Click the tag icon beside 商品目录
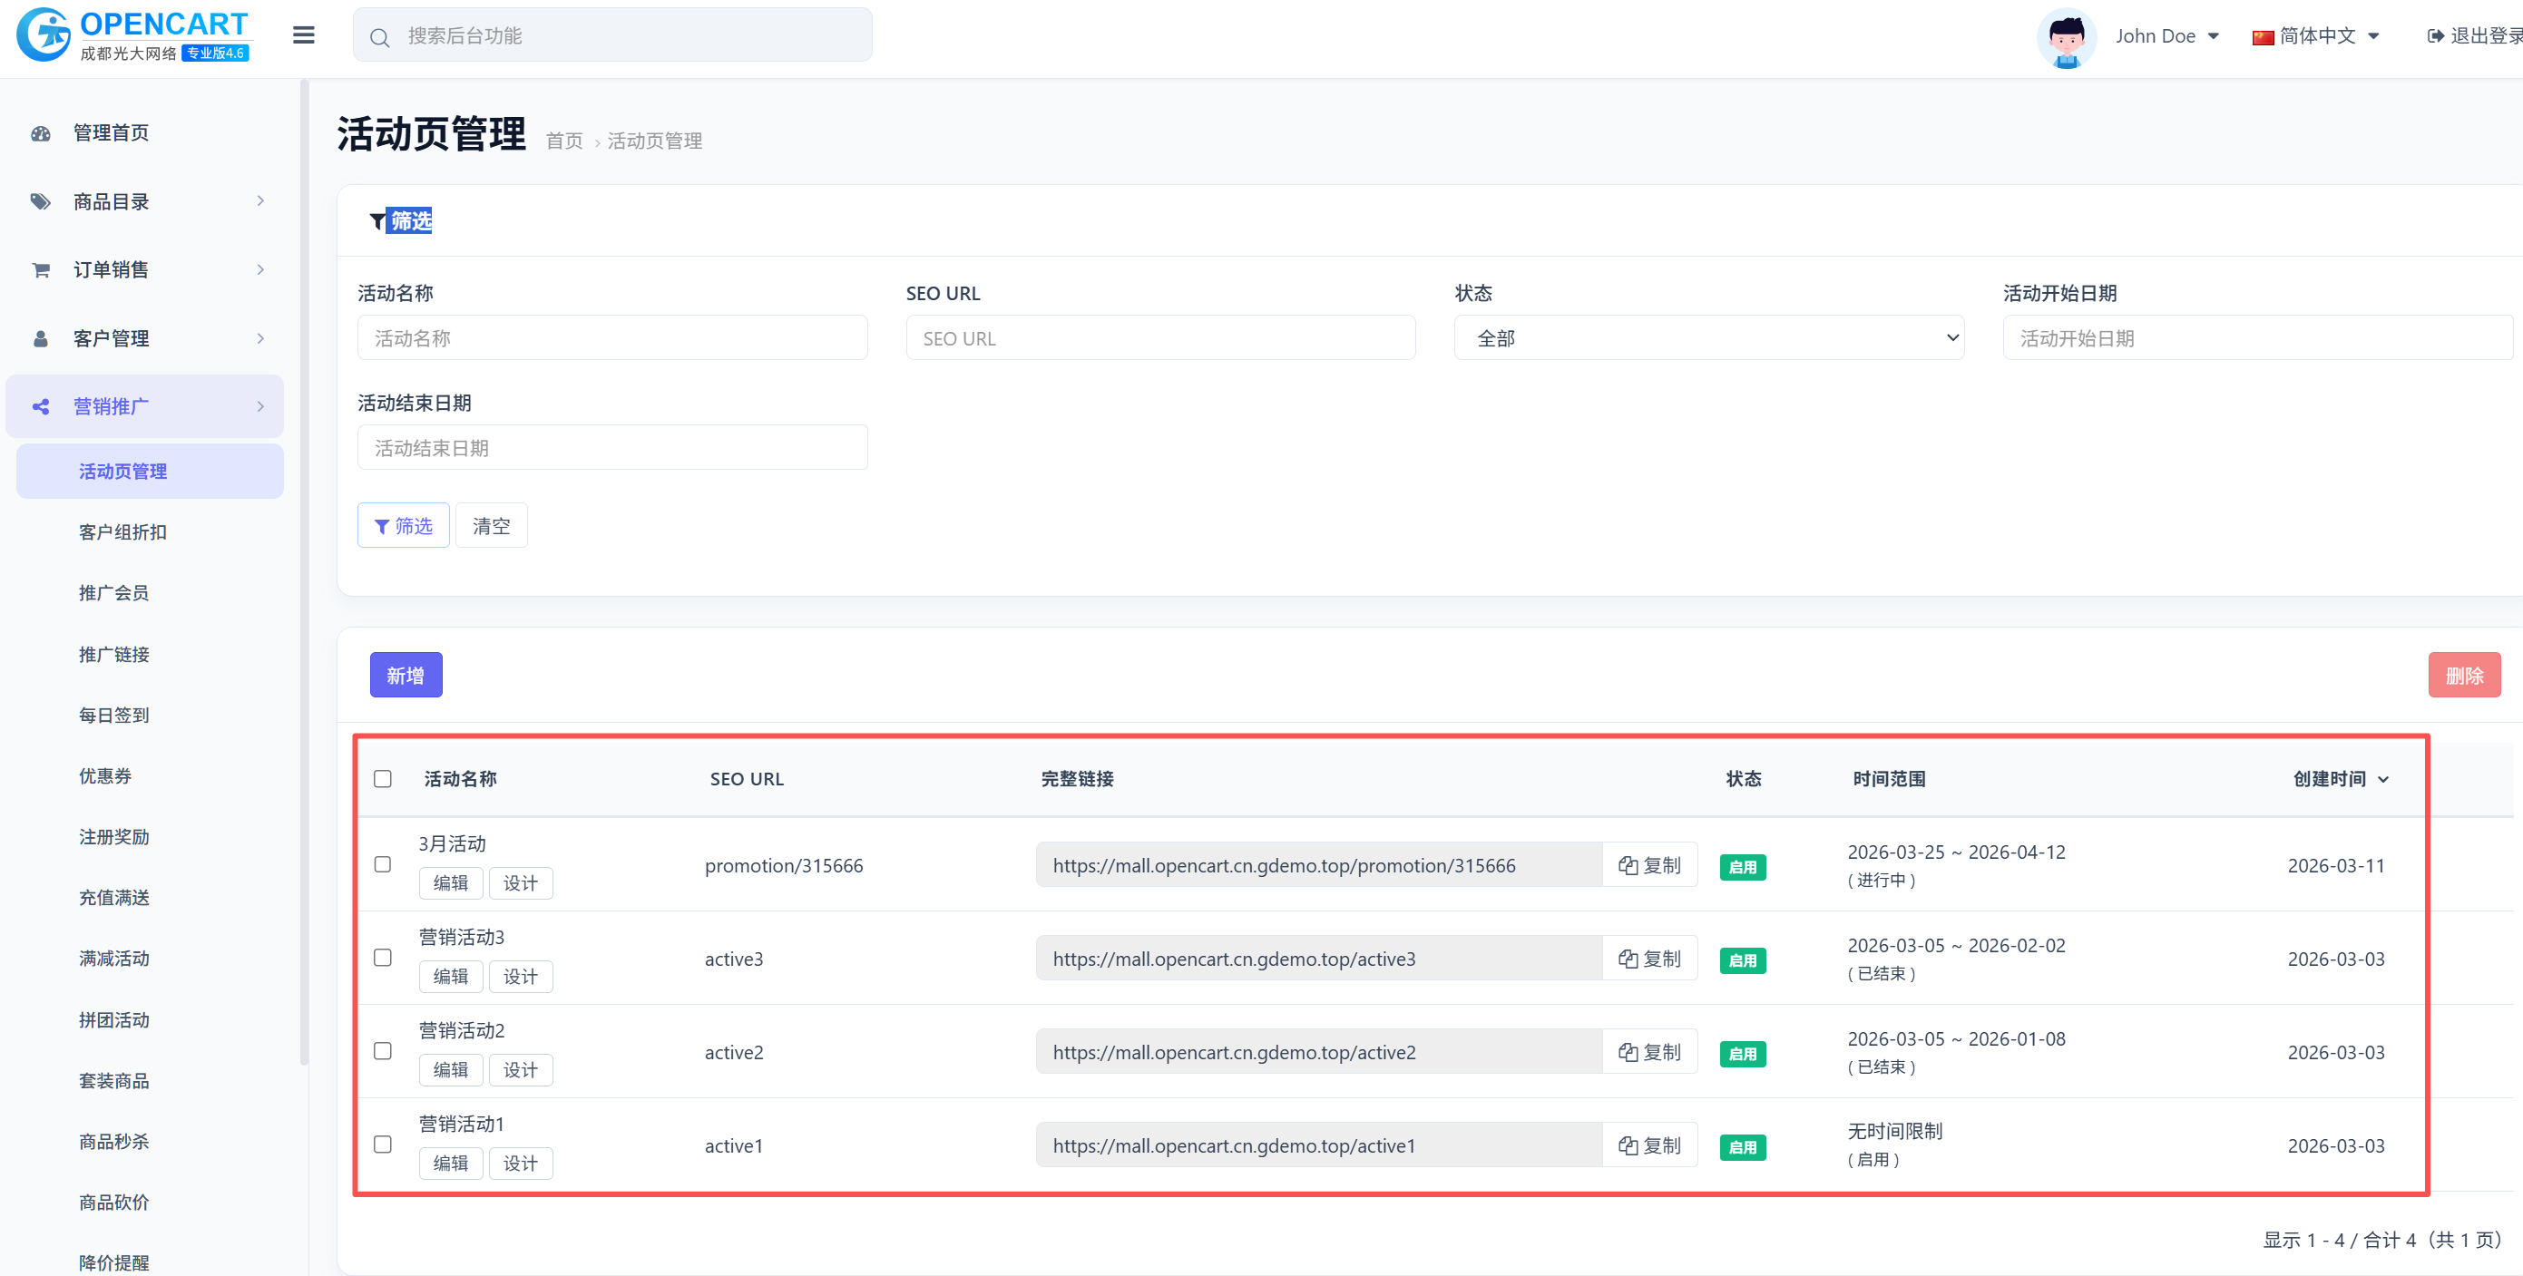 40,201
